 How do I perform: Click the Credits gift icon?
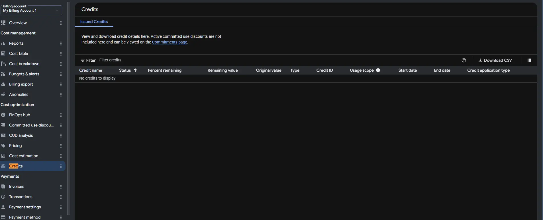[3, 166]
